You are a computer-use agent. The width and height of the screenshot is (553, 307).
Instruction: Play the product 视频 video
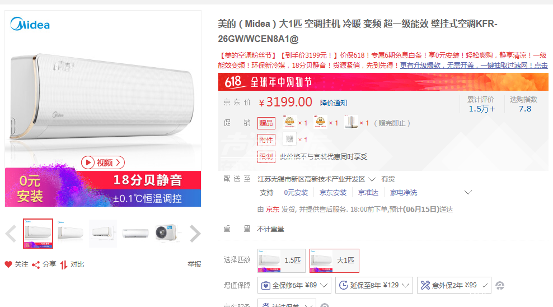tap(102, 162)
